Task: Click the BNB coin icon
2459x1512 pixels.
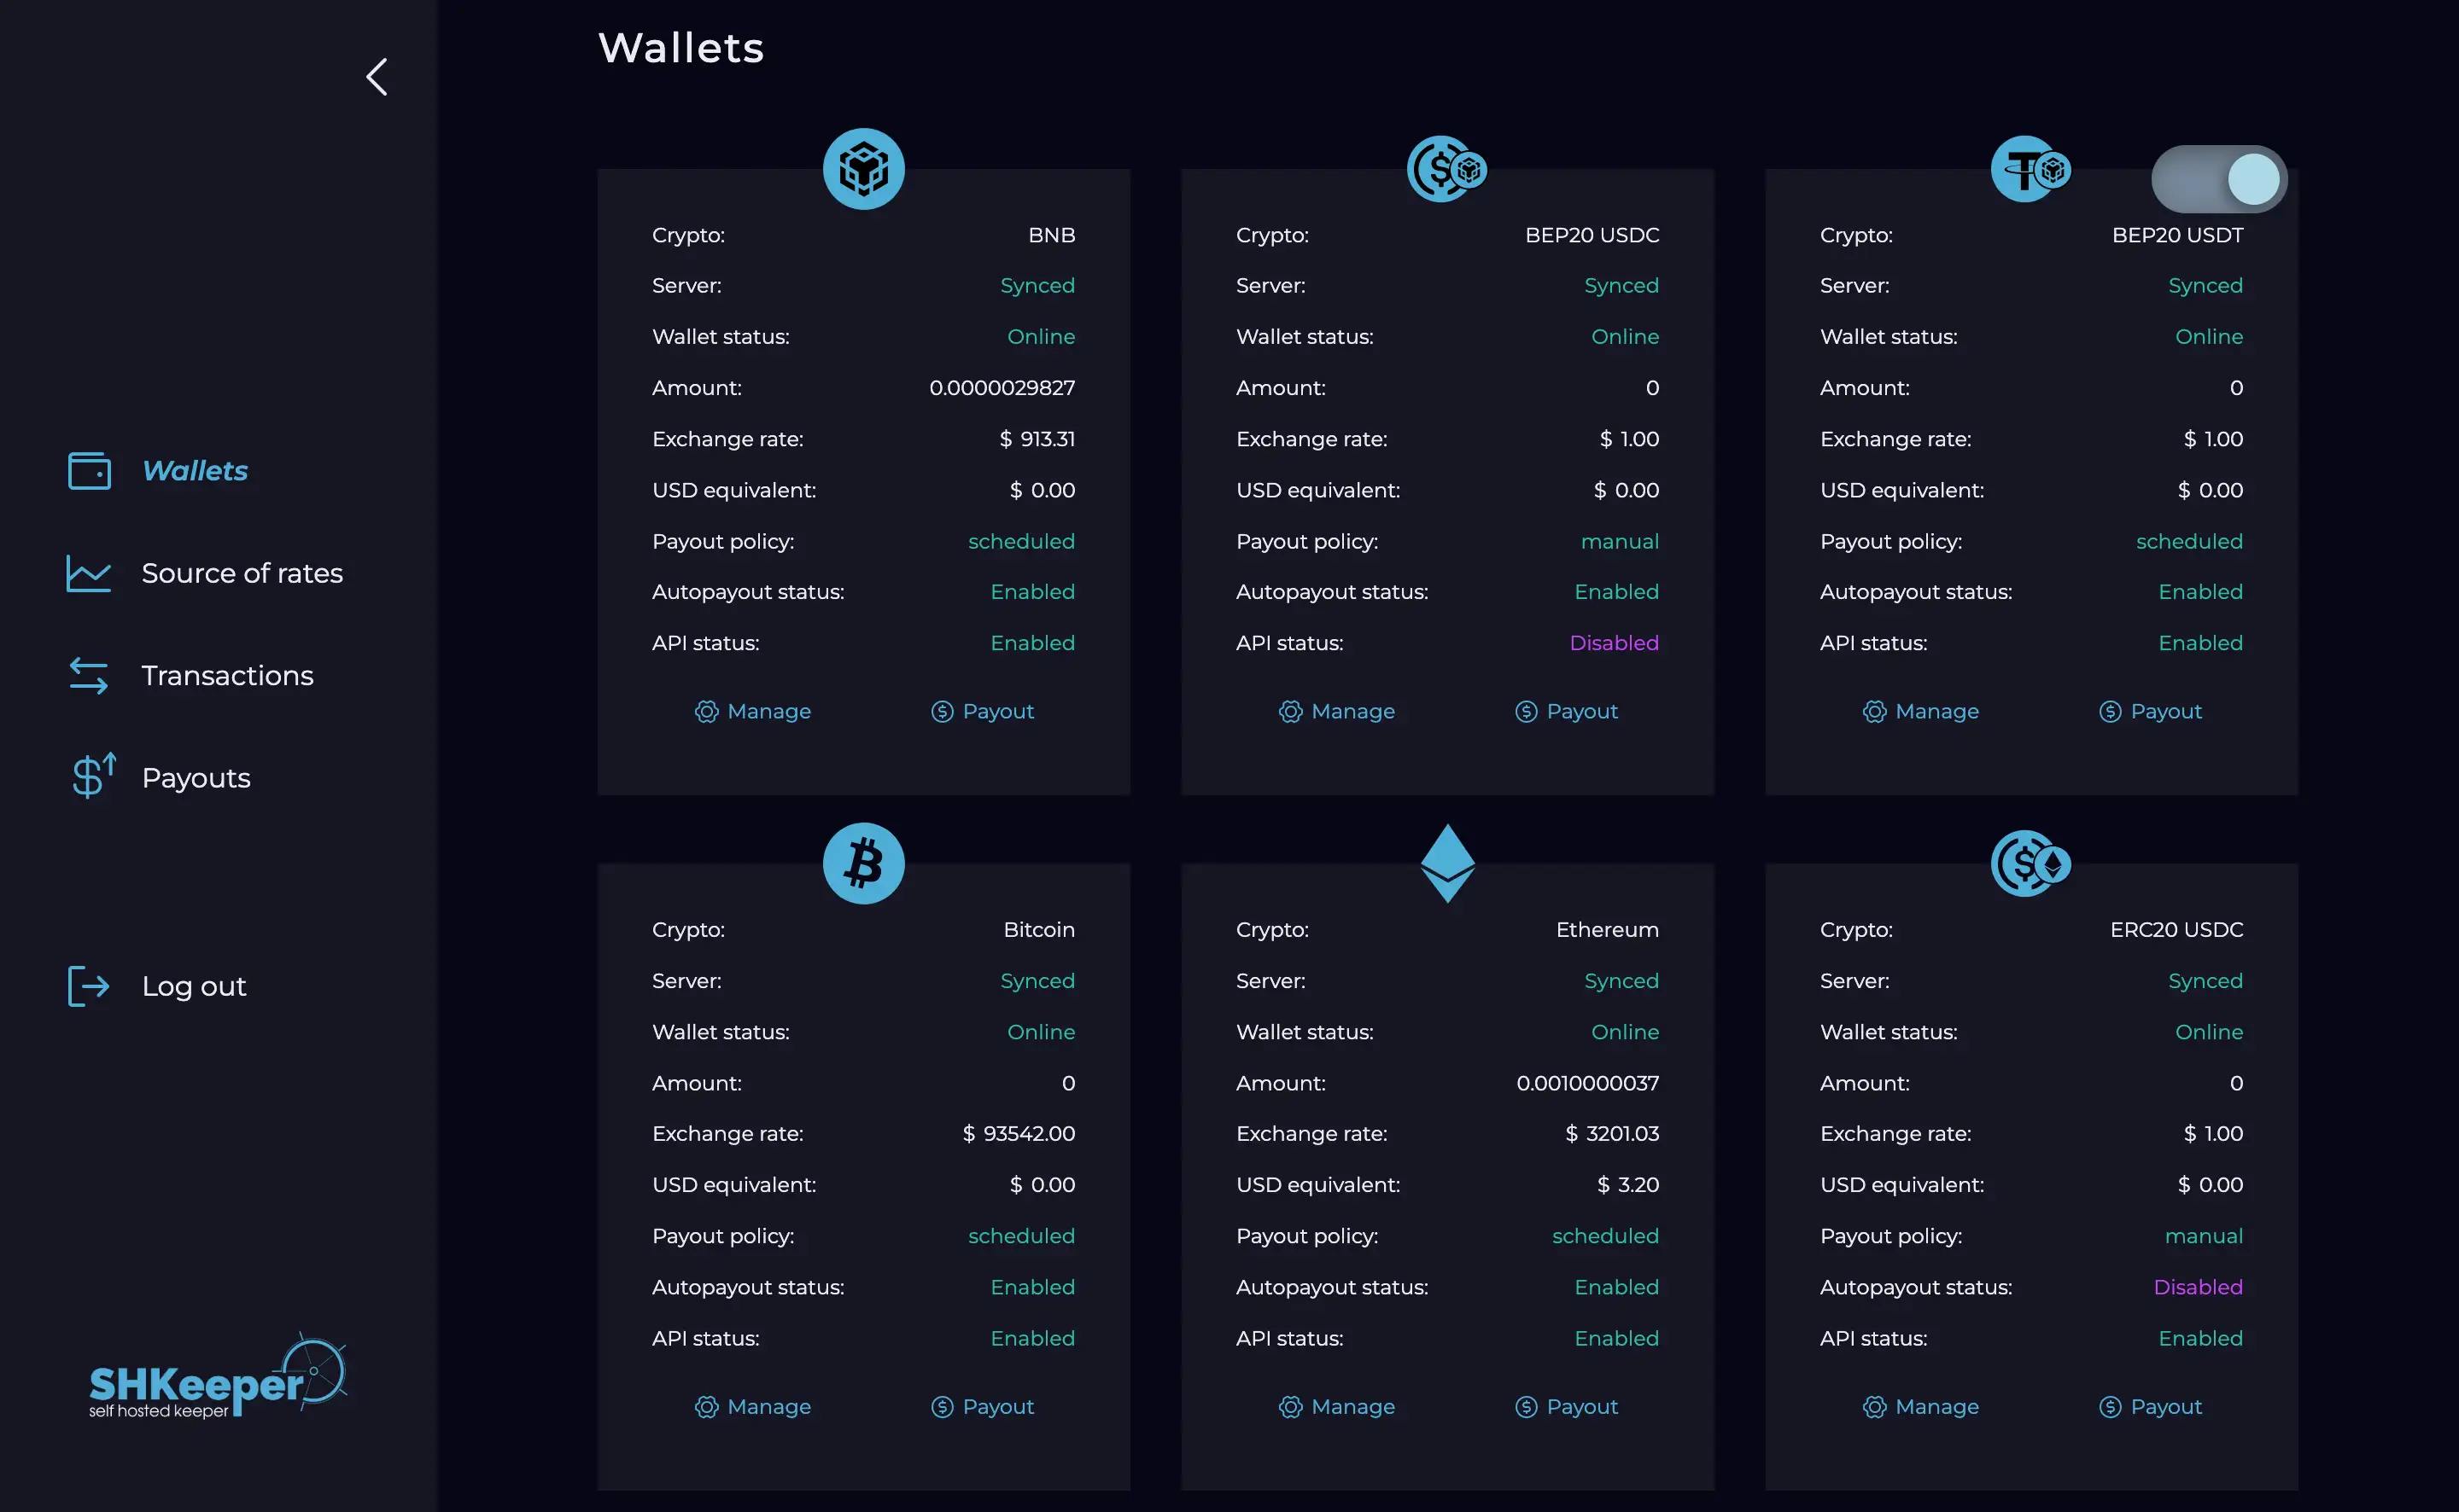Action: pyautogui.click(x=862, y=168)
